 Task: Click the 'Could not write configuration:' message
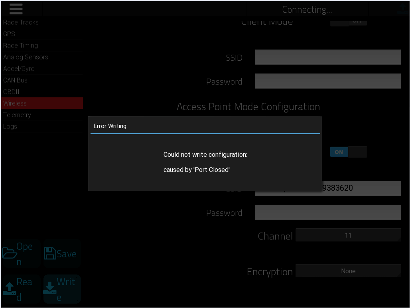tap(205, 154)
